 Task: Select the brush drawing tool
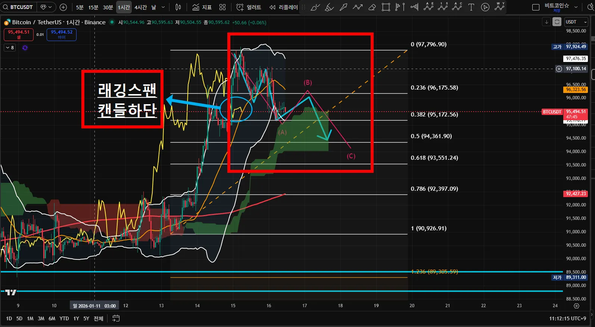[x=315, y=7]
